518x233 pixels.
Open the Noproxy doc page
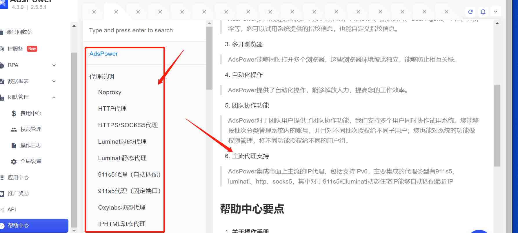110,92
